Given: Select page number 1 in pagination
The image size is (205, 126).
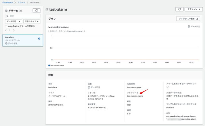Looking at the screenshot, I should click(x=10, y=30).
